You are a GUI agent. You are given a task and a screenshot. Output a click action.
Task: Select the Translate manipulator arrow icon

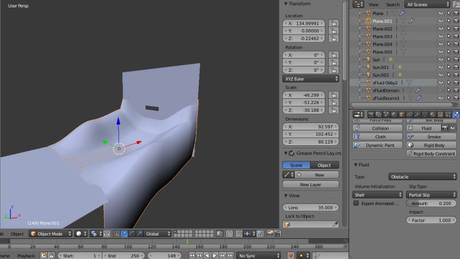124,234
